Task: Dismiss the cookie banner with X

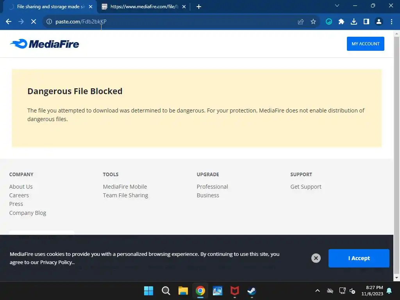Action: [x=316, y=258]
